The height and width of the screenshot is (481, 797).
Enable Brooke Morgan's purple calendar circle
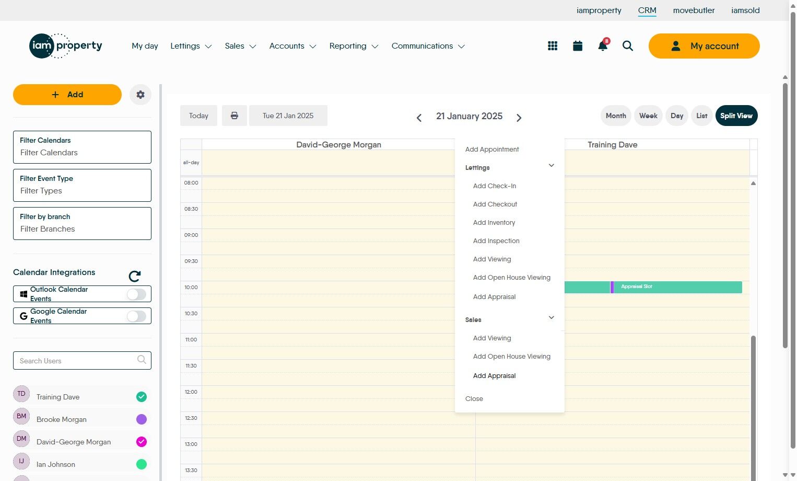[x=142, y=419]
